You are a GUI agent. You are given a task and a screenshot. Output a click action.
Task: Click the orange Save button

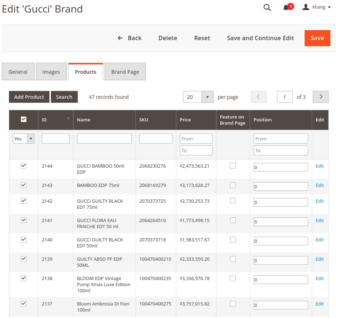tap(318, 38)
